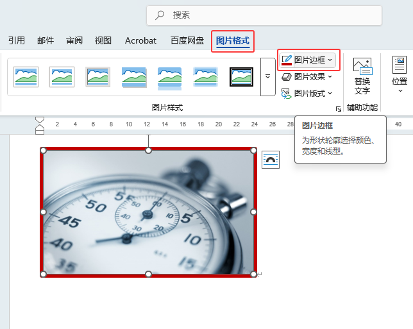Screen dimensions: 413x329
Task: Switch to the 视图 tab
Action: (103, 40)
